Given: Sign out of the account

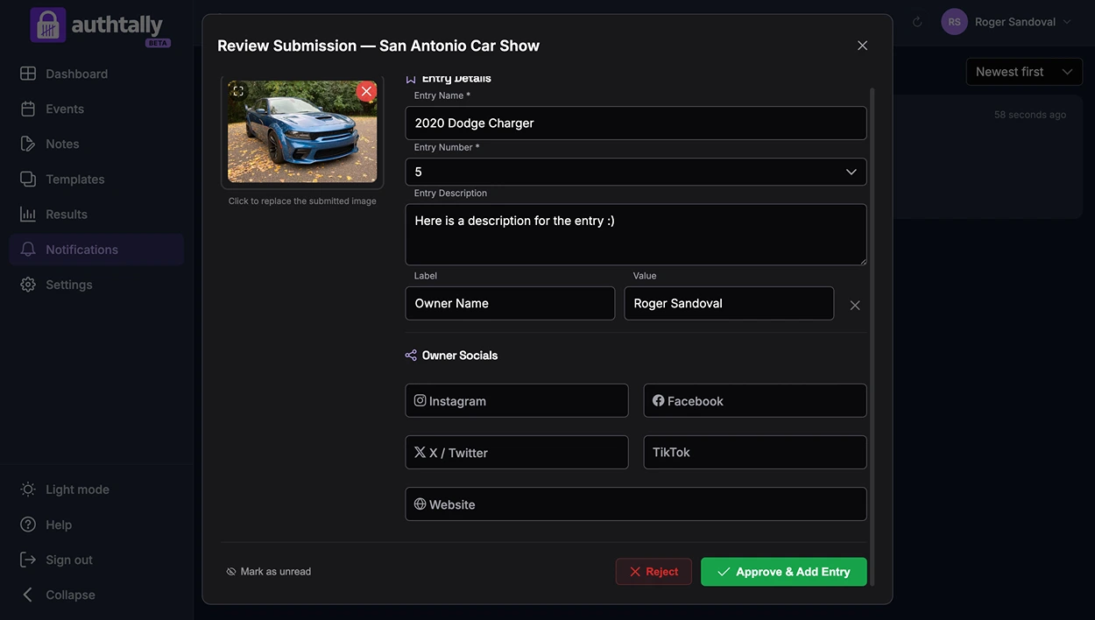Looking at the screenshot, I should point(96,560).
